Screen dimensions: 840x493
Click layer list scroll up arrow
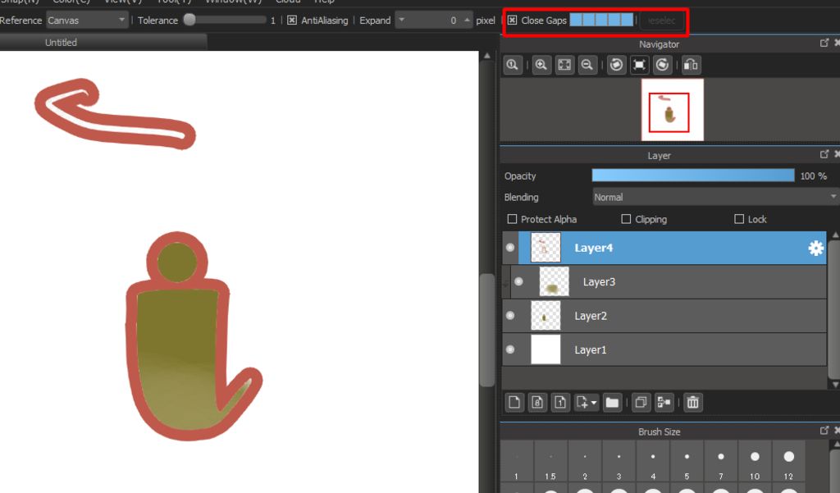click(x=835, y=235)
